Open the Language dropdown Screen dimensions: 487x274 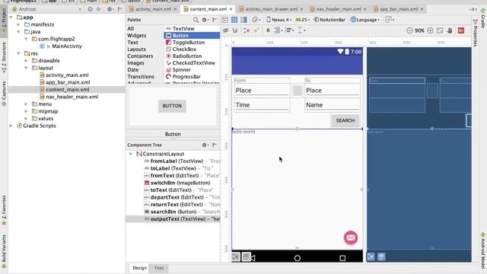click(x=365, y=20)
